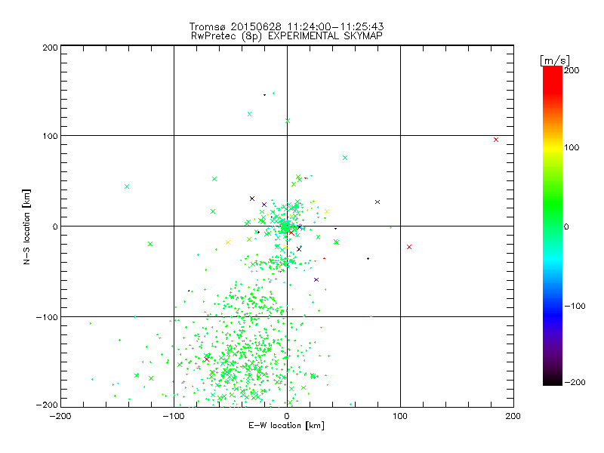This screenshot has height=453, width=604.
Task: Click the cyan X marker near N-S 75 km
Action: (345, 158)
